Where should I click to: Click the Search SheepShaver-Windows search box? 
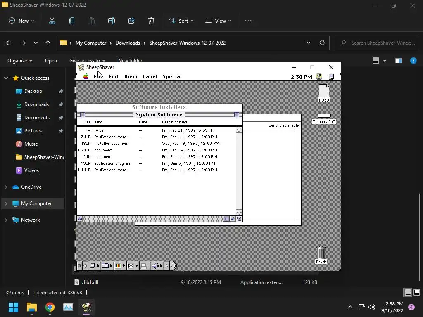pos(376,43)
